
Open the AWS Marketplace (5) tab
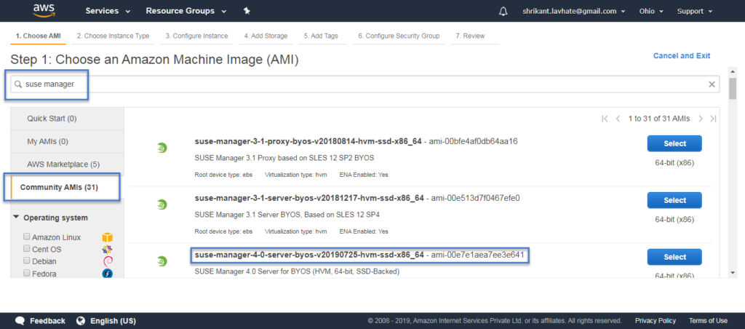pos(68,164)
